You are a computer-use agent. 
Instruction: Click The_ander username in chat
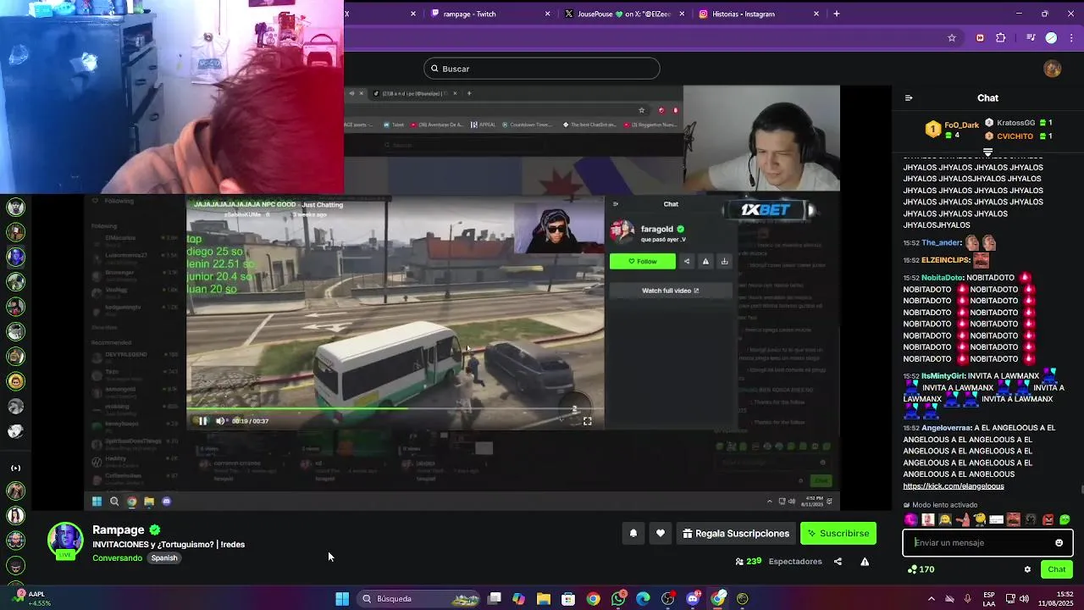942,243
